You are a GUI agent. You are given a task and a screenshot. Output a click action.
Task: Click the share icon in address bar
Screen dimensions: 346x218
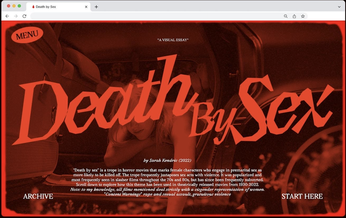[x=294, y=16]
